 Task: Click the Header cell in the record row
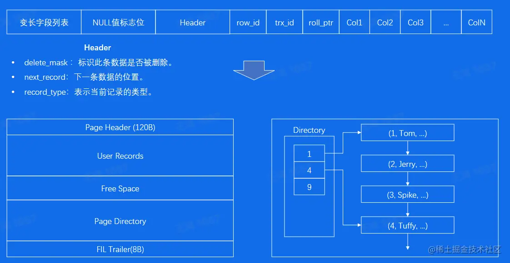coord(193,22)
